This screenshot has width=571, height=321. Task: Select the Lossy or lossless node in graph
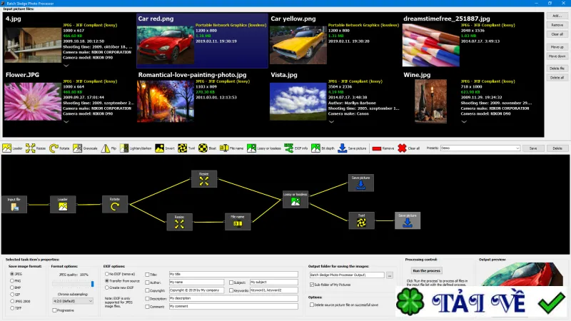point(295,200)
